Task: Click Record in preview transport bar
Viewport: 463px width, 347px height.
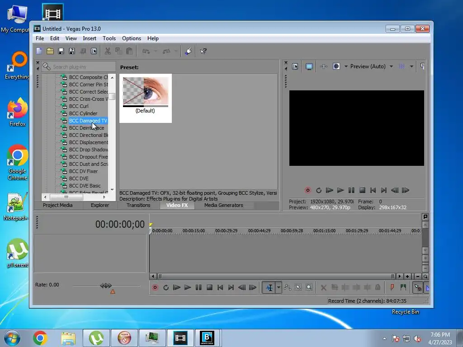Action: click(307, 190)
